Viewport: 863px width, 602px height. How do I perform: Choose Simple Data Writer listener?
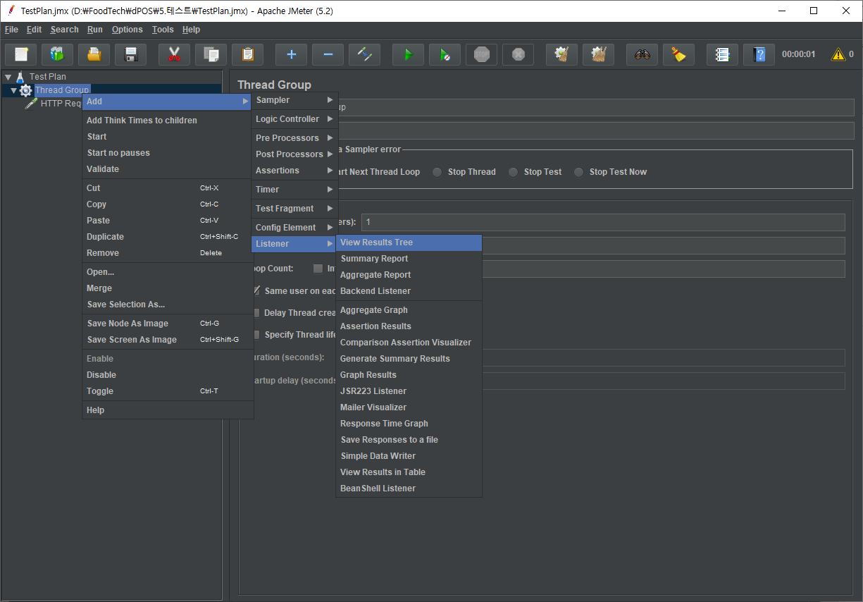[409, 456]
